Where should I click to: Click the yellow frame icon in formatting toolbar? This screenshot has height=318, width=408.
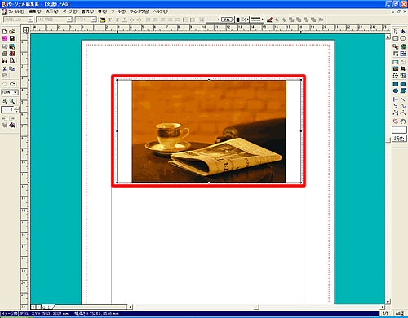tap(103, 20)
